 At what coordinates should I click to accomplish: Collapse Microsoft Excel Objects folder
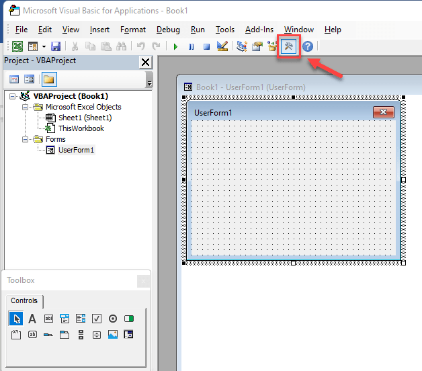click(x=25, y=107)
